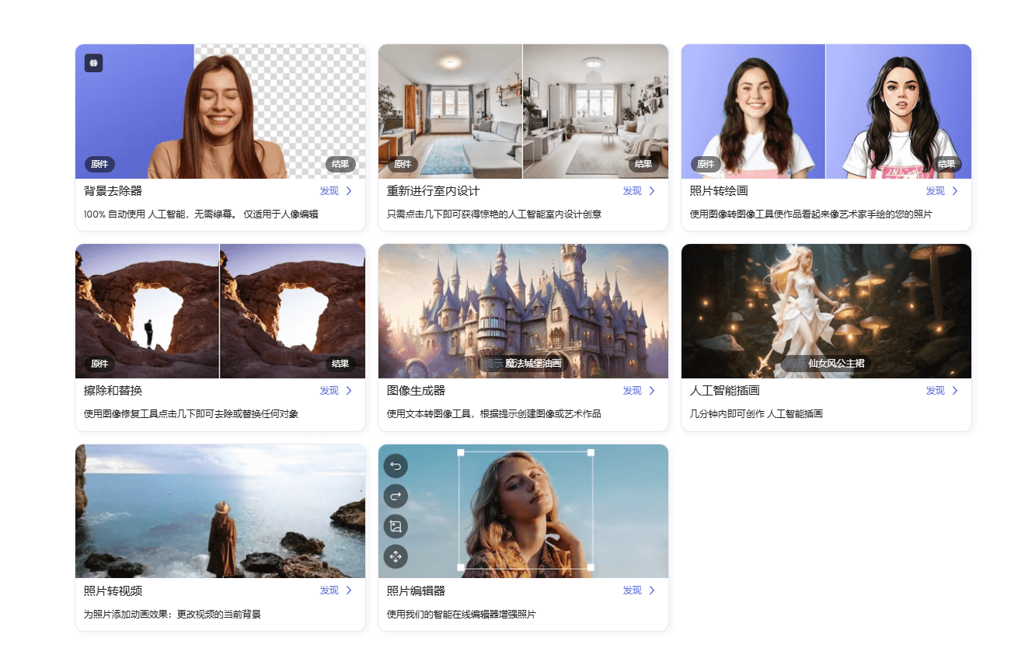Click 发现 link for 图像生成器
This screenshot has height=655, width=1011.
click(x=632, y=391)
